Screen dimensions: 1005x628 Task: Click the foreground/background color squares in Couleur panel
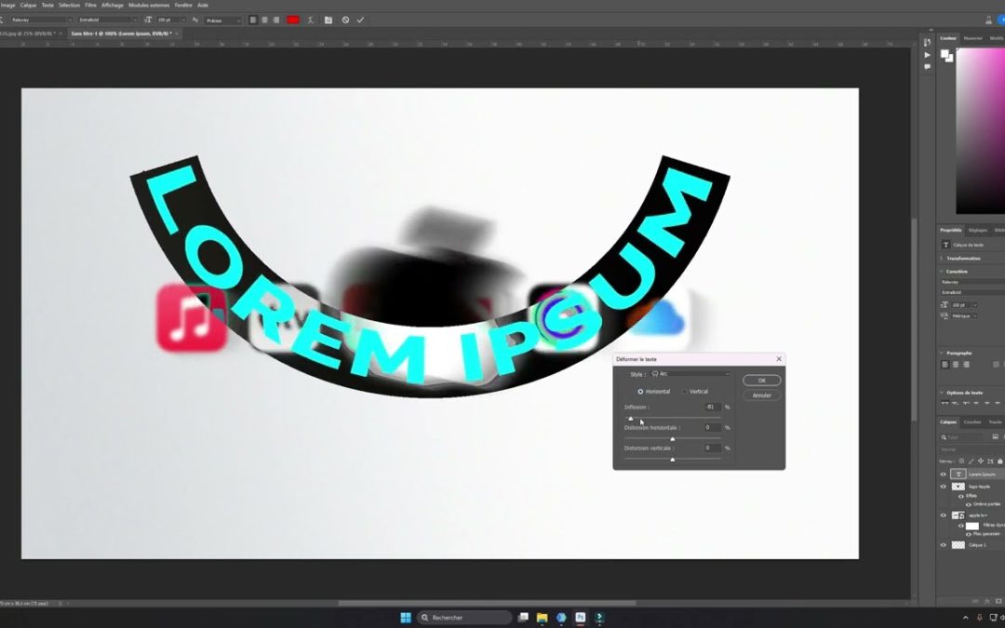946,56
